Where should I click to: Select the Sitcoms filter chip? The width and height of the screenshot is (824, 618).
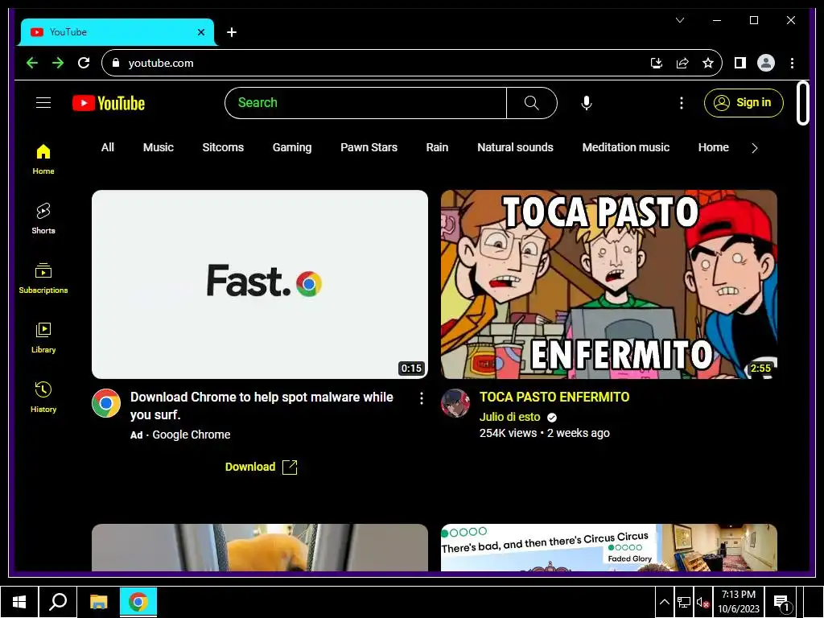223,148
